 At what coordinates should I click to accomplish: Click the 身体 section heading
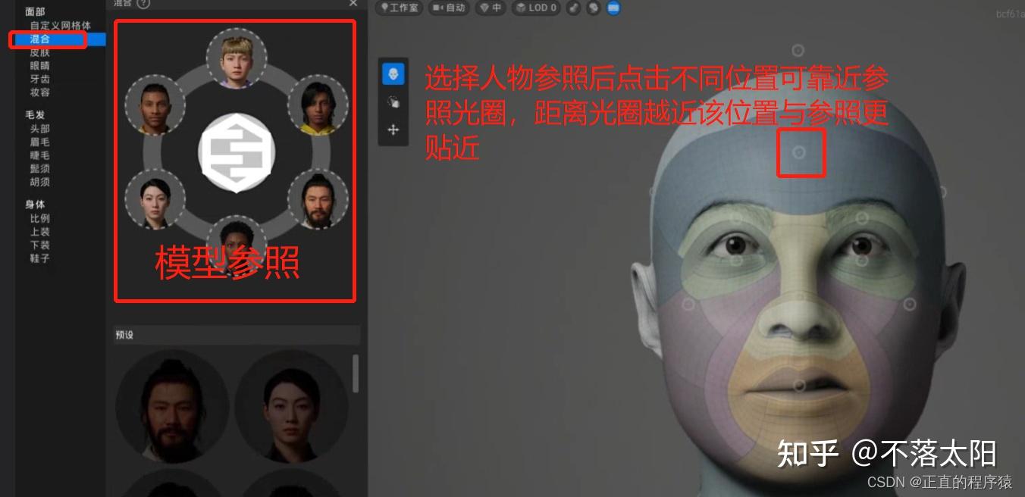35,205
